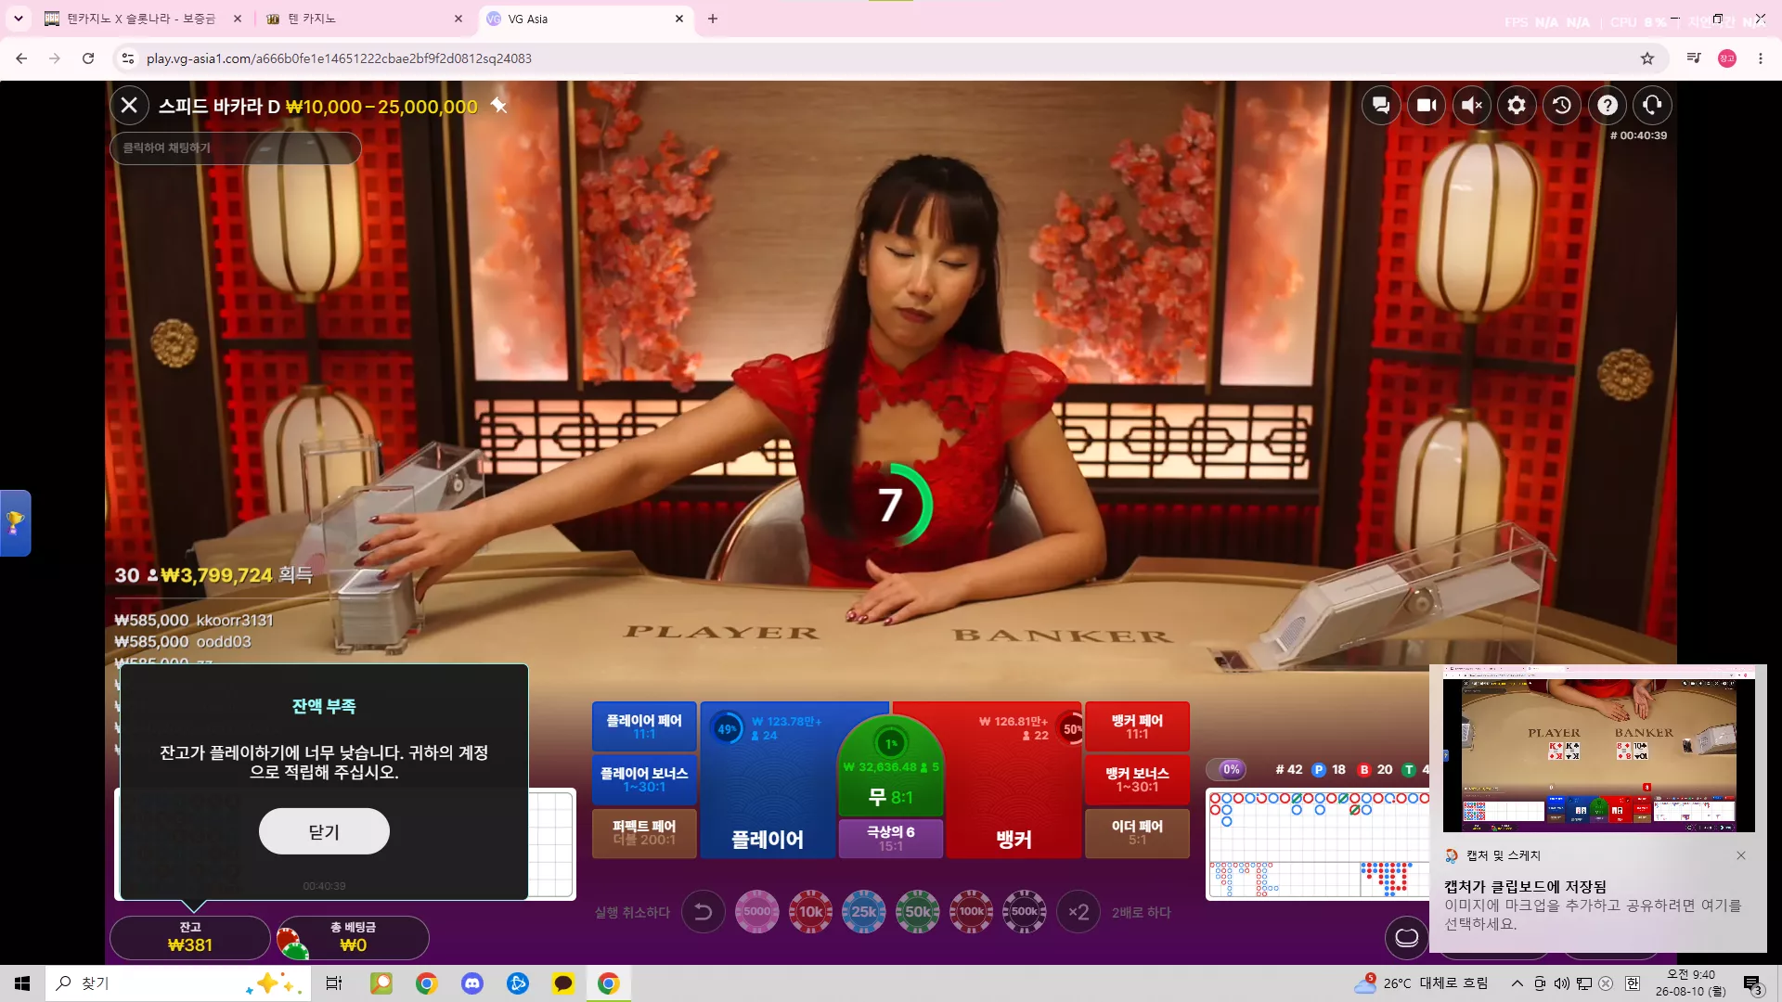Bet on 뱅커 페어 11:1
1782x1002 pixels.
point(1137,726)
